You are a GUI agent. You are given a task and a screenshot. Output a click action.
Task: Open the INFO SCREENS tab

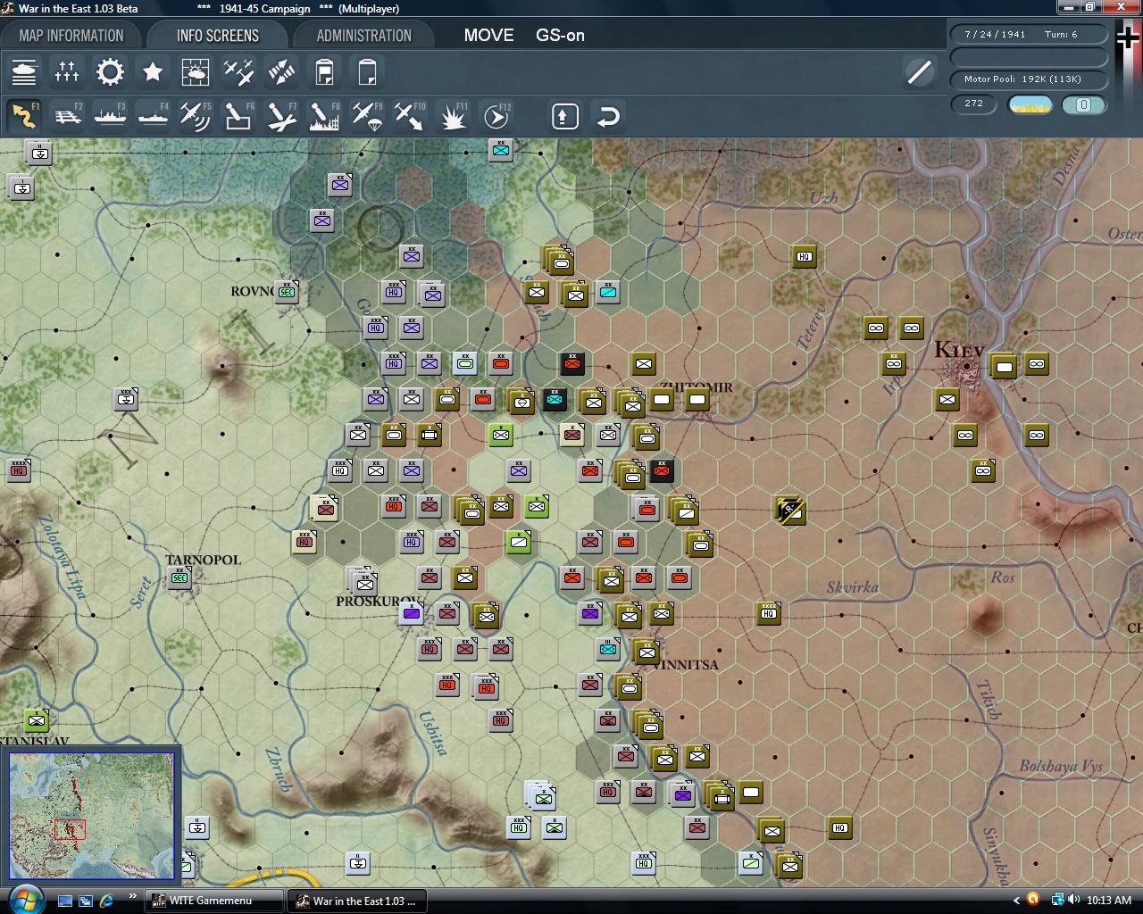[216, 36]
